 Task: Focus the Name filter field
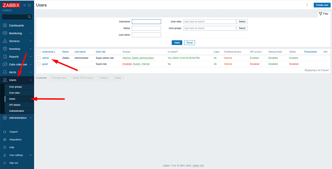click(146, 28)
